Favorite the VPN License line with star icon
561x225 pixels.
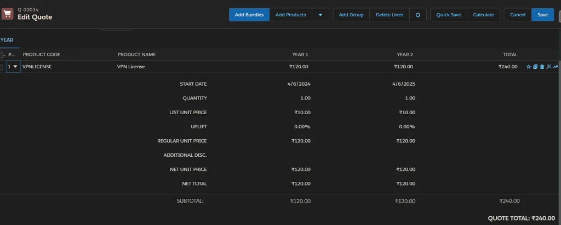click(529, 67)
